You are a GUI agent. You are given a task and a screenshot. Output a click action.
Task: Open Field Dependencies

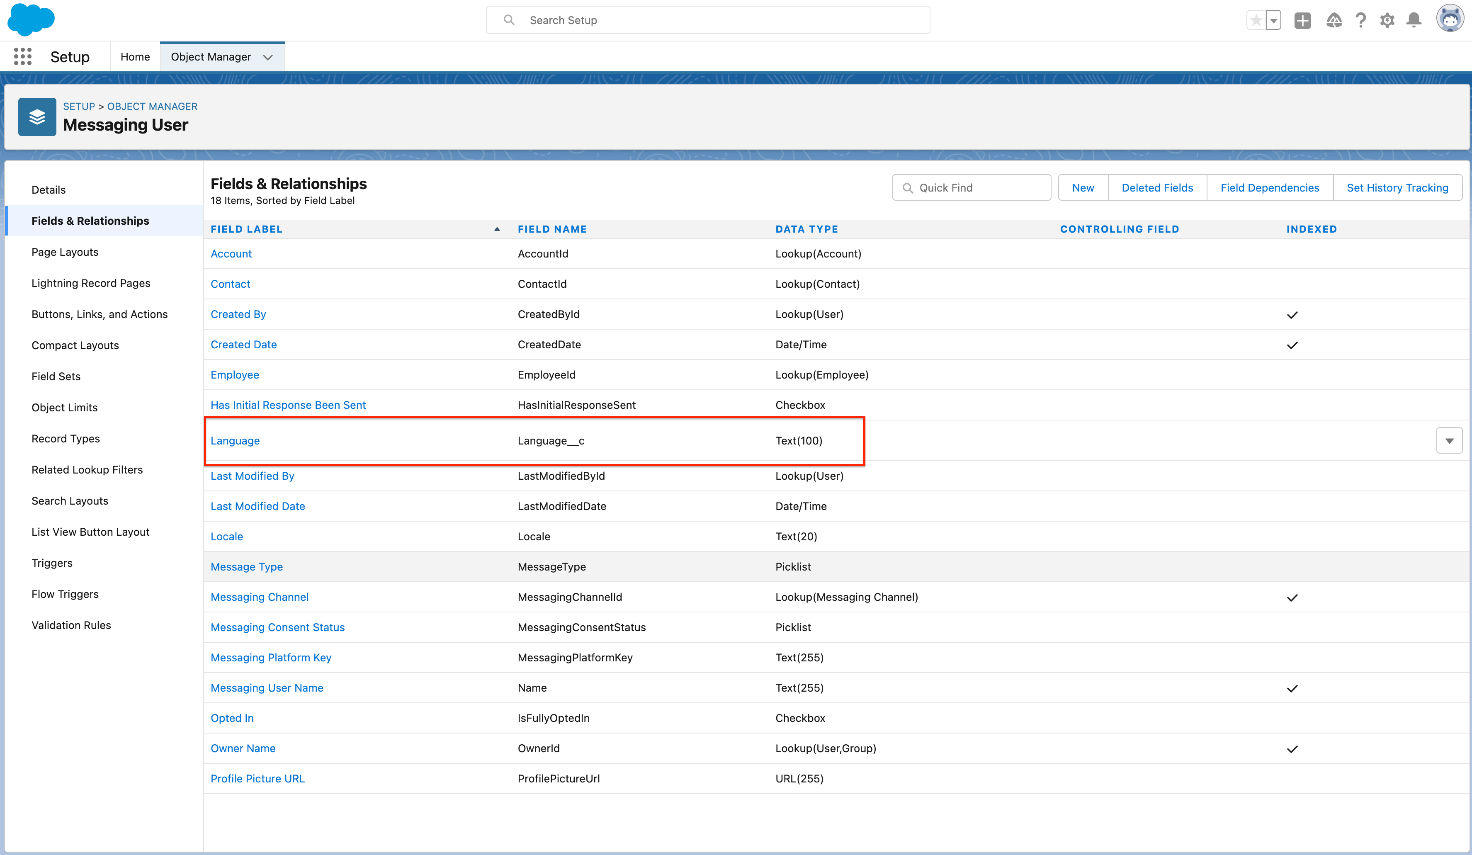[x=1270, y=187]
